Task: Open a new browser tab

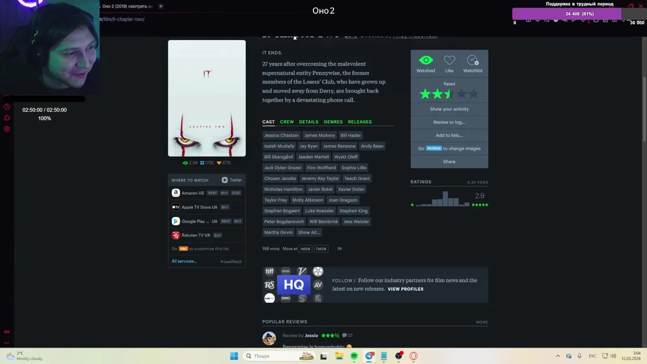Action: tap(161, 6)
